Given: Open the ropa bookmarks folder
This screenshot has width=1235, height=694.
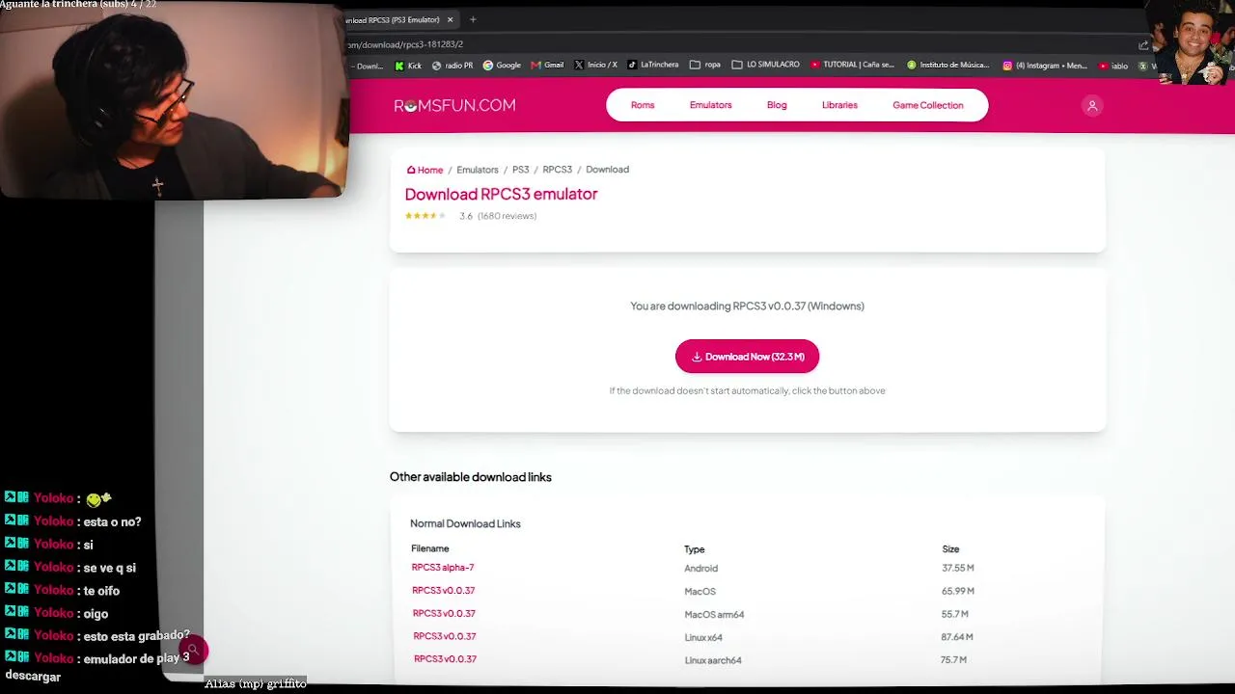Looking at the screenshot, I should [705, 66].
